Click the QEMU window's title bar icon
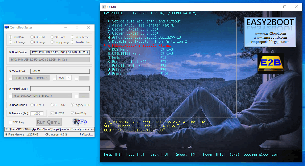This screenshot has height=166, width=305. pos(104,7)
